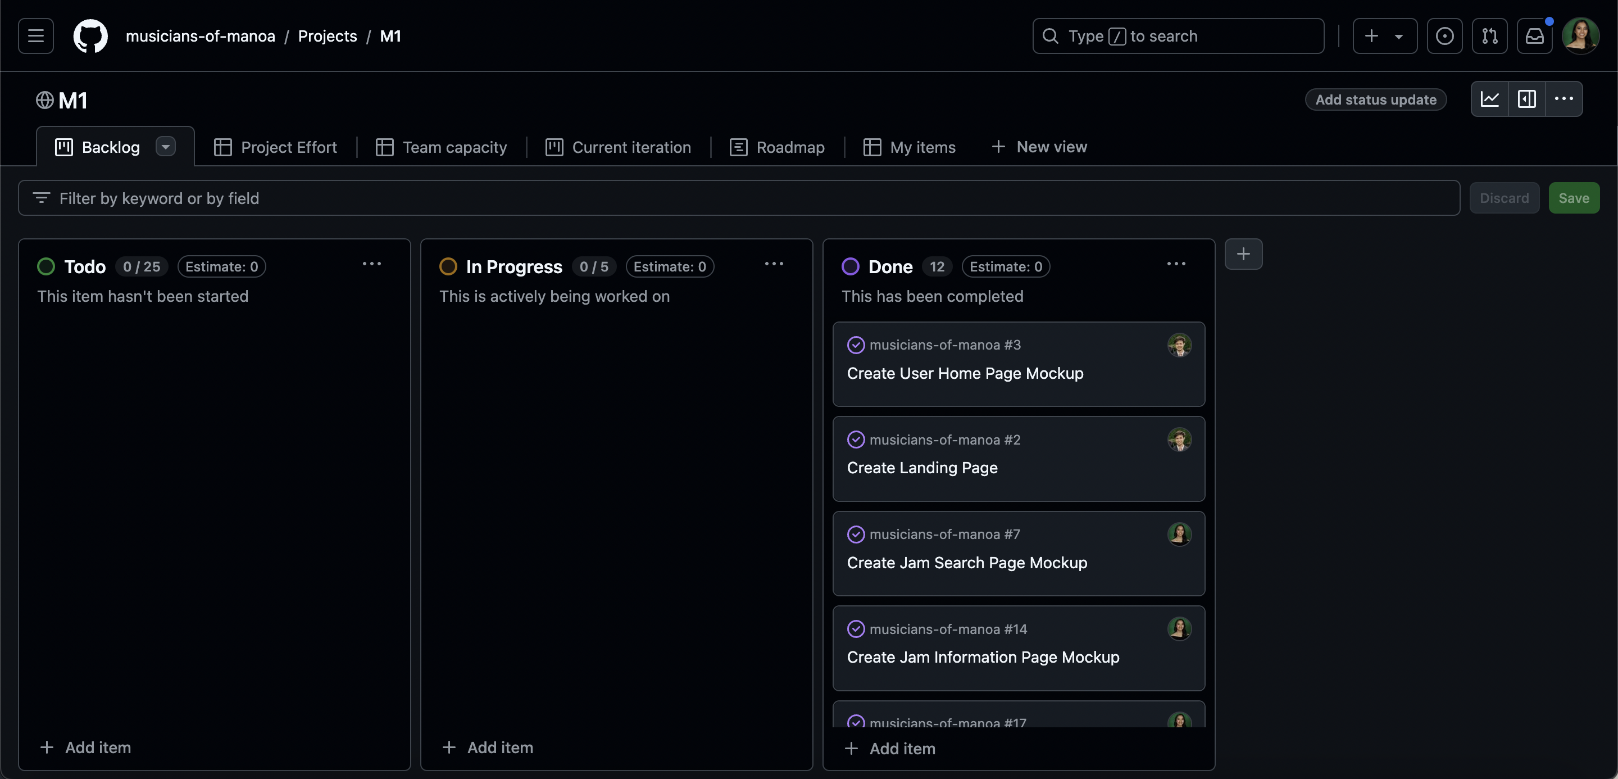Screen dimensions: 1618x779
Task: Click the M1 project title
Action: coord(73,100)
